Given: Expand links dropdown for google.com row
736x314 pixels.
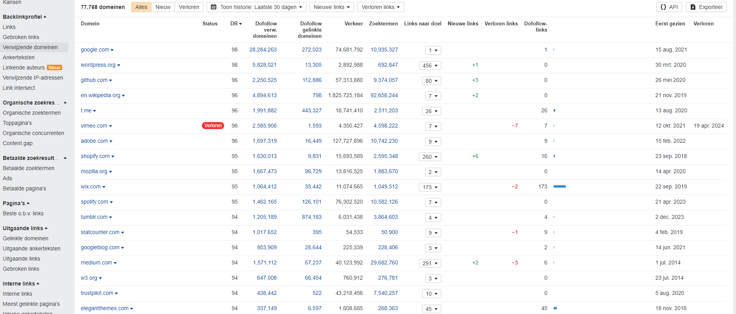Looking at the screenshot, I should pyautogui.click(x=433, y=50).
